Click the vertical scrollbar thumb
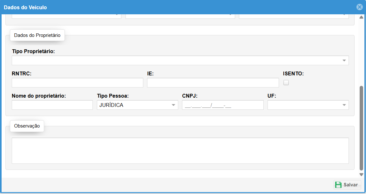366x194 pixels. (361, 127)
